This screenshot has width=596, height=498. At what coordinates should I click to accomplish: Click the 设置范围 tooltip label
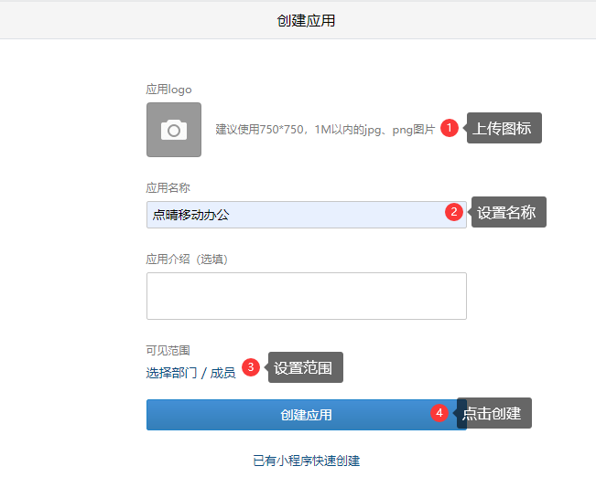pyautogui.click(x=305, y=367)
